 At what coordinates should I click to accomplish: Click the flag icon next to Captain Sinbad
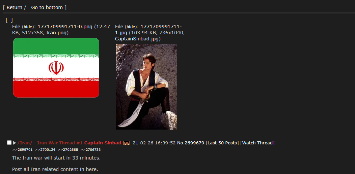(x=126, y=143)
